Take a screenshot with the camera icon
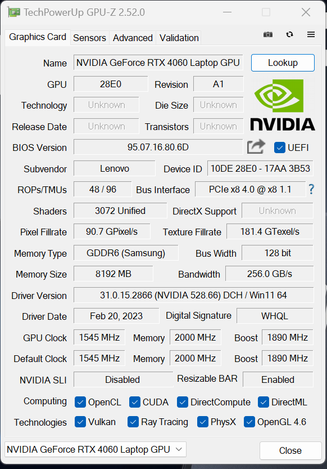Viewport: 327px width, 469px height. (x=267, y=34)
